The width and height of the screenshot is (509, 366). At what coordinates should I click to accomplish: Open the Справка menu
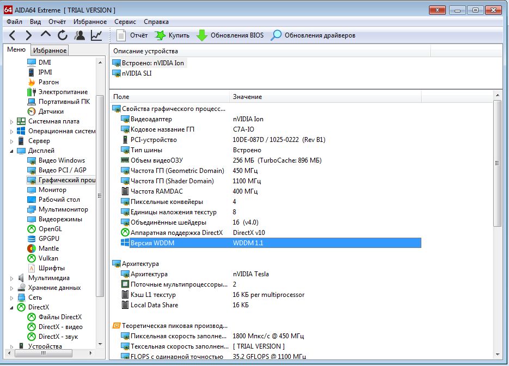156,22
